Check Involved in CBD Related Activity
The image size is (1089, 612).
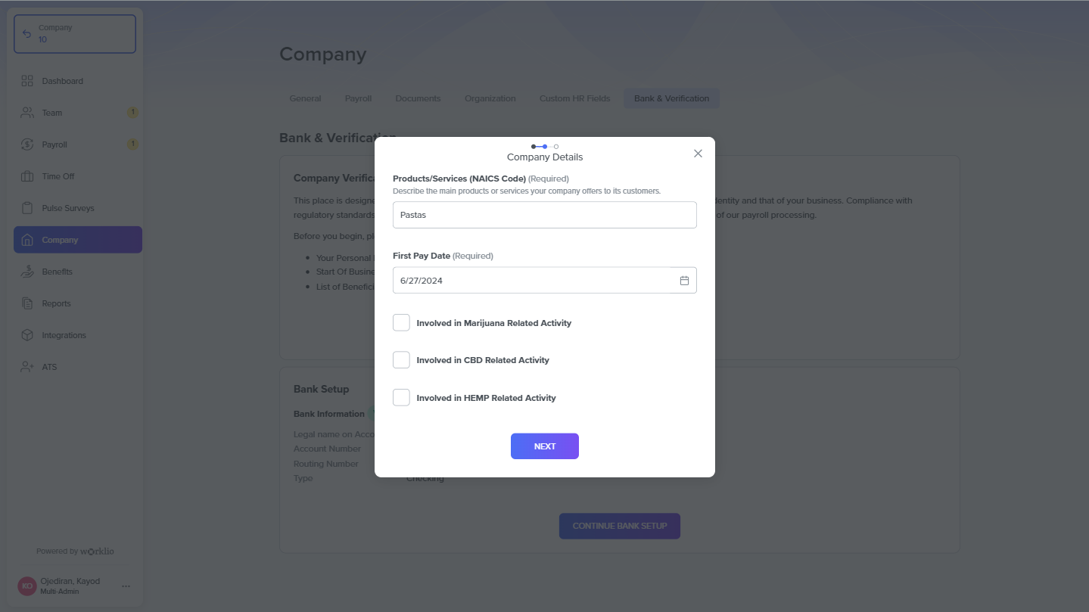pyautogui.click(x=401, y=360)
